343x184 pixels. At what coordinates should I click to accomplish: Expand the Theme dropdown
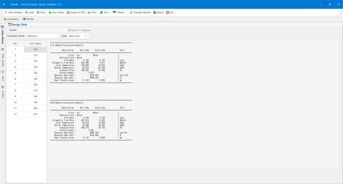[119, 13]
